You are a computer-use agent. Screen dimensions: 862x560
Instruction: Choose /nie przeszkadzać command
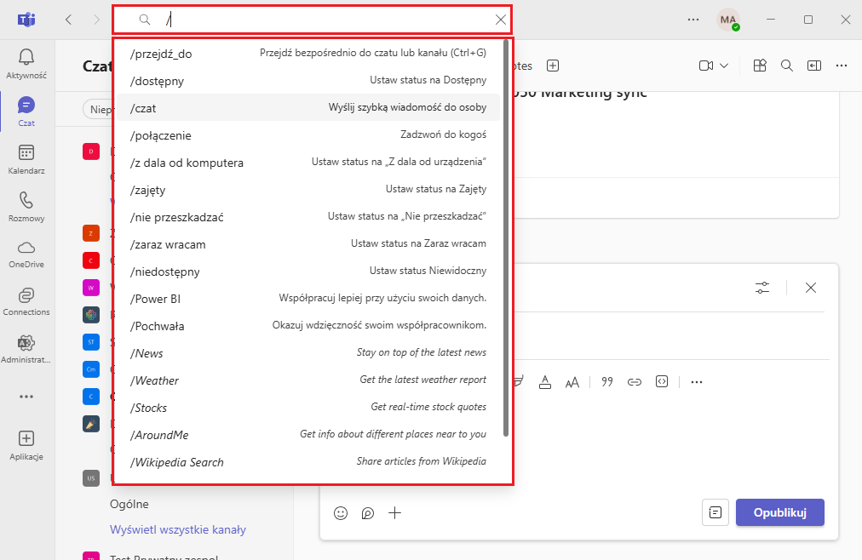(308, 217)
